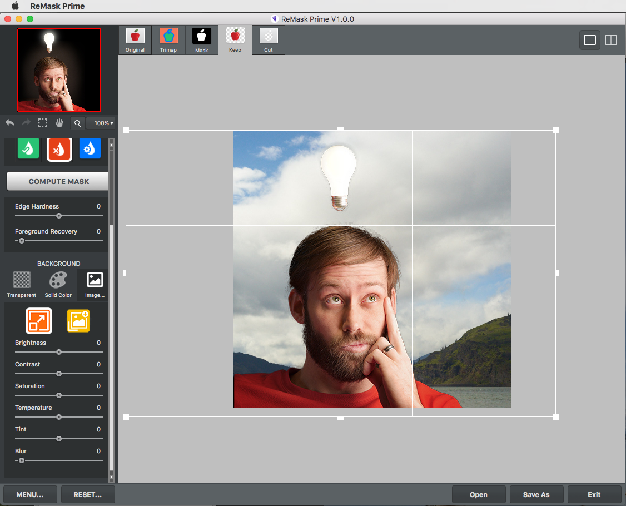Click the undo arrow icon

click(9, 123)
